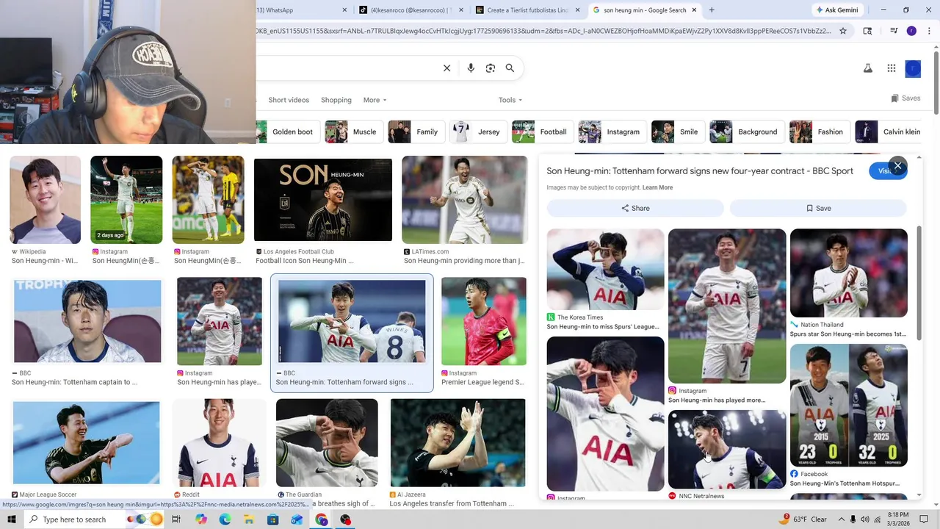Open the Nation Thailand related image

(x=849, y=273)
